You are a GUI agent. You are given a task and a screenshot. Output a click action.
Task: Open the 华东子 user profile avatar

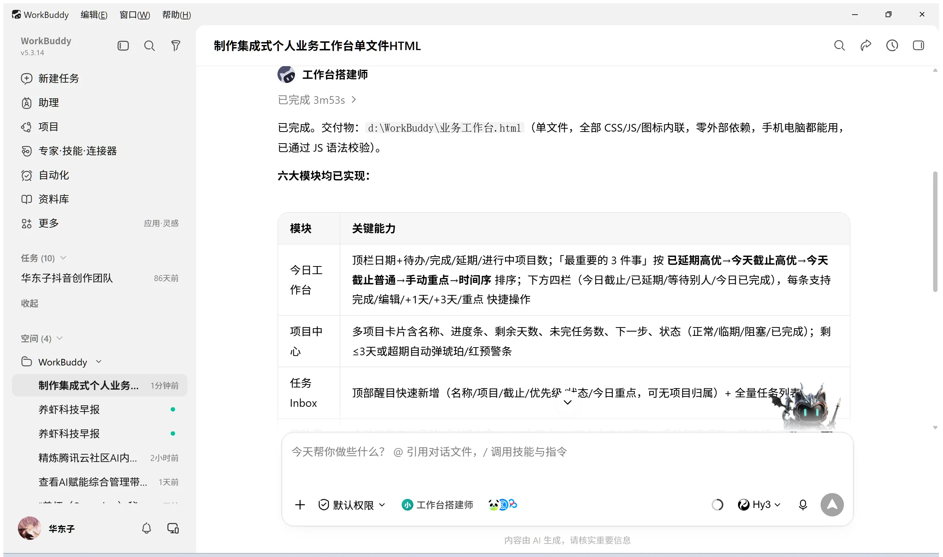click(29, 528)
